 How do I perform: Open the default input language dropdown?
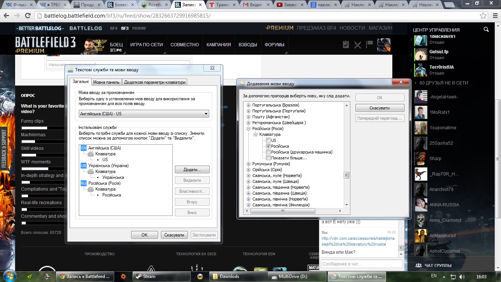[144, 114]
